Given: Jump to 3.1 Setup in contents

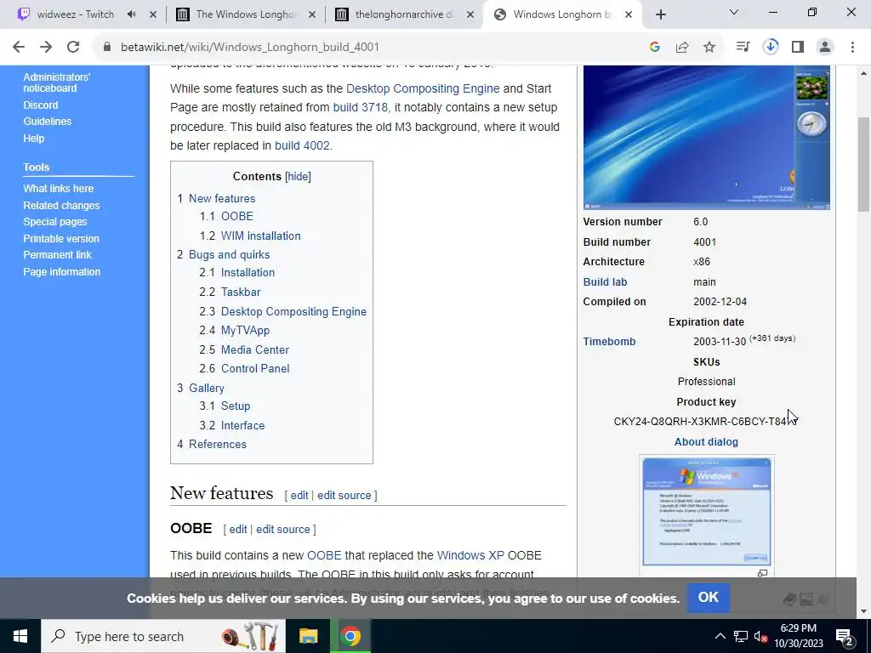Looking at the screenshot, I should click(x=225, y=406).
